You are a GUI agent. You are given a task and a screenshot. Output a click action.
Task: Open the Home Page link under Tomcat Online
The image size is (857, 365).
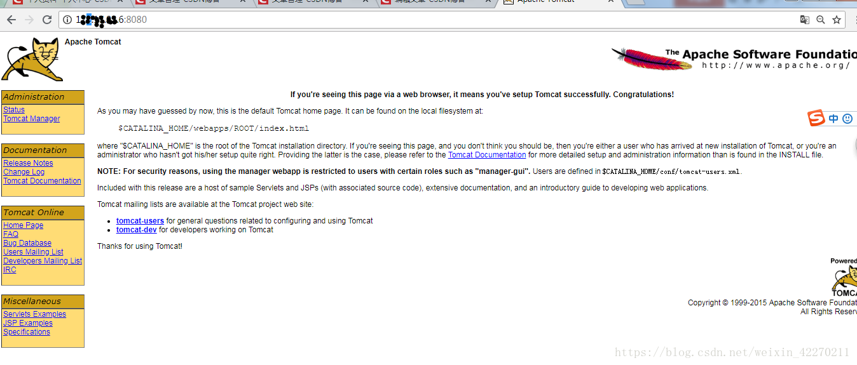click(23, 225)
